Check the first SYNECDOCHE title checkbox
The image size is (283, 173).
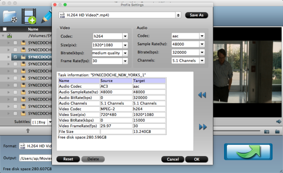click(16, 43)
